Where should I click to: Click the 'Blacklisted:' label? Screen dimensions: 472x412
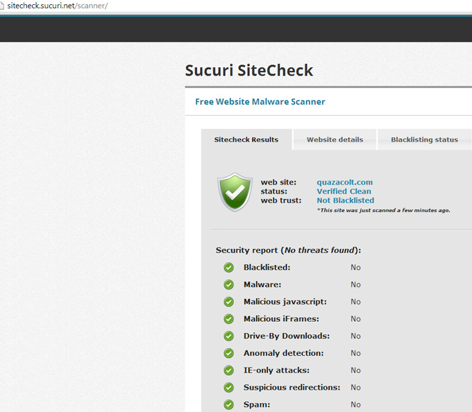[x=267, y=267]
